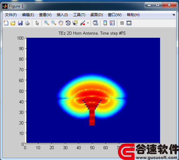Expand the Brush tool color dropdown arrow
The width and height of the screenshot is (179, 160).
tap(88, 23)
